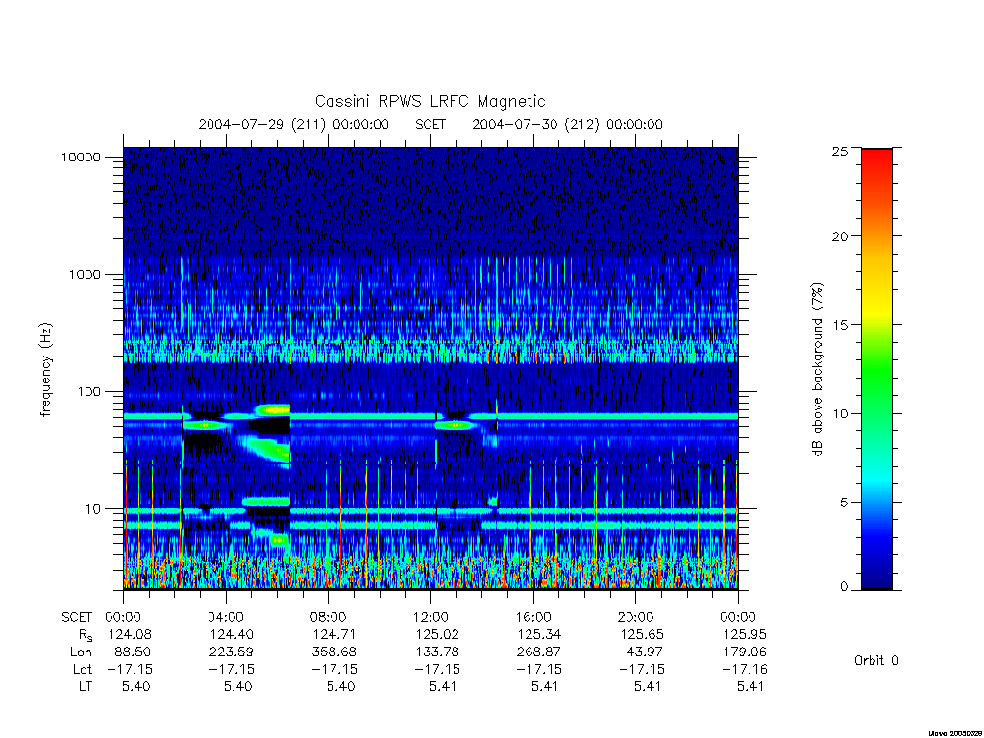Click the 100 frequency axis label
Screen dimensions: 984x738
88,392
